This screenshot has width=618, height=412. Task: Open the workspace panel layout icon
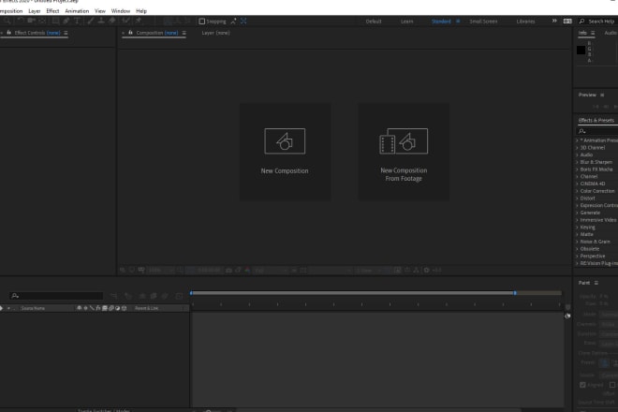[567, 22]
